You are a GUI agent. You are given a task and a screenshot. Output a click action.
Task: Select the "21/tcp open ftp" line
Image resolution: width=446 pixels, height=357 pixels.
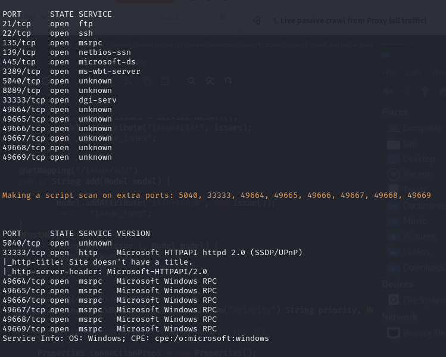[48, 24]
